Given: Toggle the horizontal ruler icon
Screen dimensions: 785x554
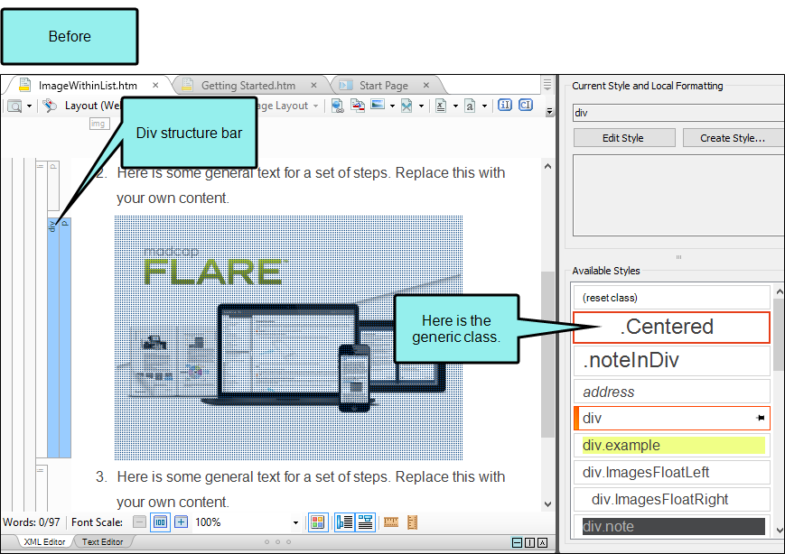Looking at the screenshot, I should tap(391, 522).
